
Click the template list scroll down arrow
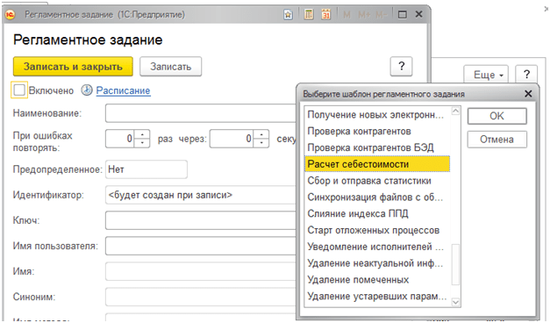(455, 302)
